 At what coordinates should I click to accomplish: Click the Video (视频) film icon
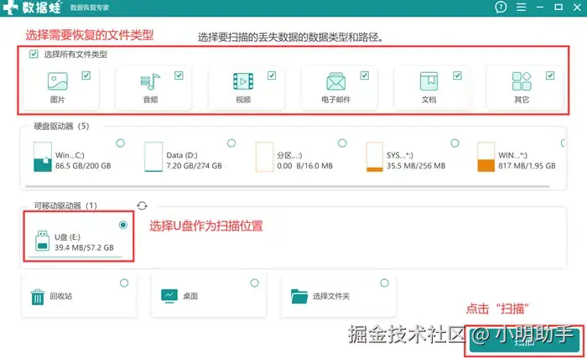(x=243, y=81)
